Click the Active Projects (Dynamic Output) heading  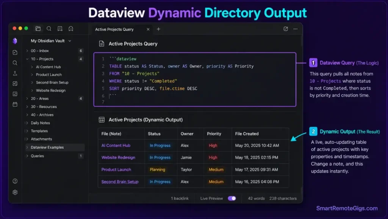pyautogui.click(x=145, y=120)
